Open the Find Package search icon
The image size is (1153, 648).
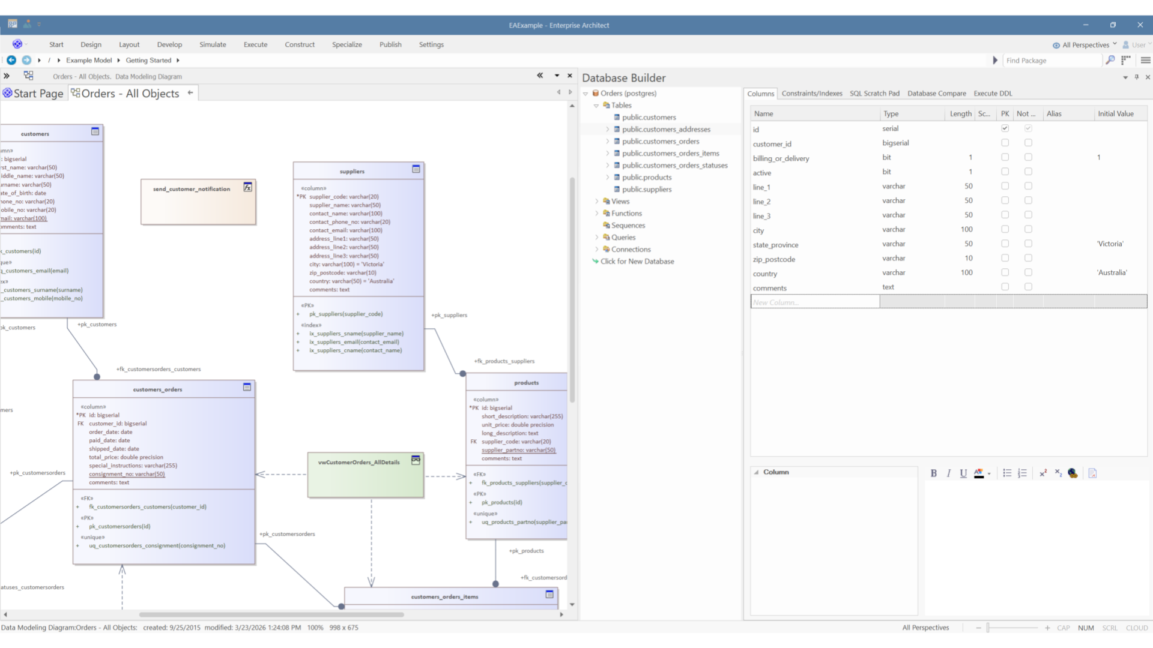[x=1110, y=60]
